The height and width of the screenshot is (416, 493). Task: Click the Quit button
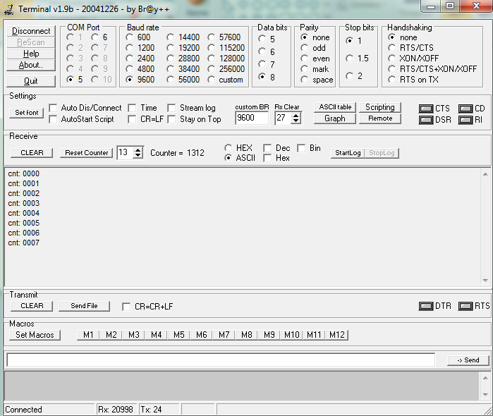coord(31,81)
